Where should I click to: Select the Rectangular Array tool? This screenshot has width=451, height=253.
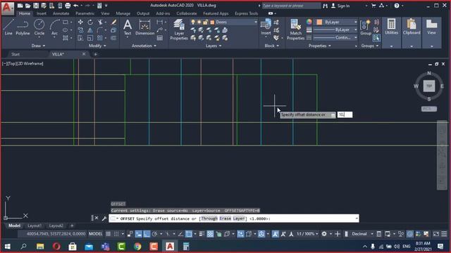click(100, 38)
